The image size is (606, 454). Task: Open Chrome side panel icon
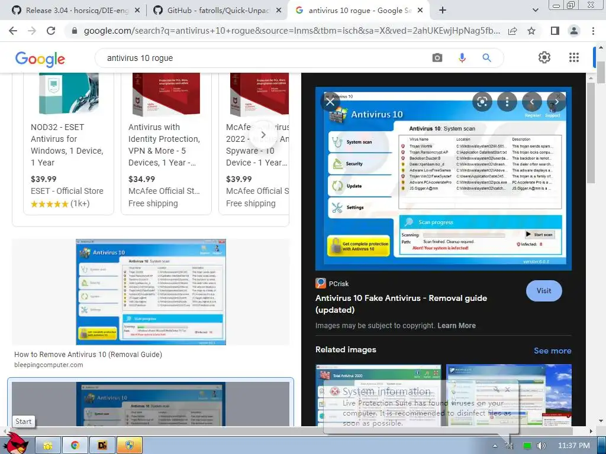point(555,31)
